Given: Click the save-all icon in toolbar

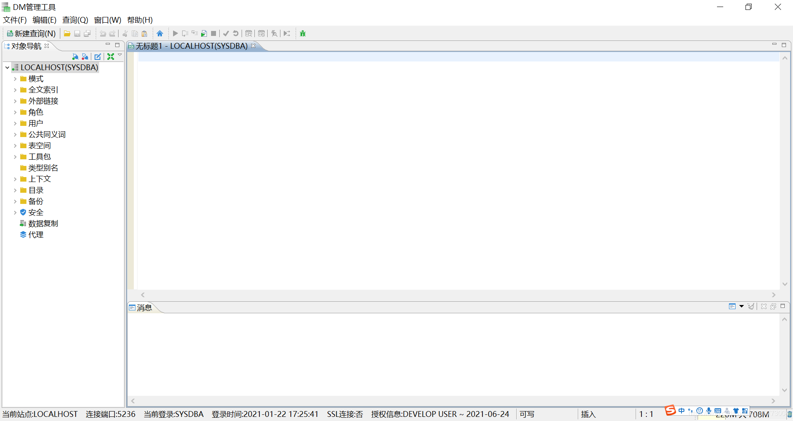Looking at the screenshot, I should click(87, 33).
